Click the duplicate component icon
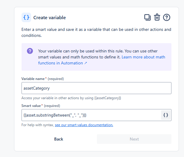 [x=147, y=17]
